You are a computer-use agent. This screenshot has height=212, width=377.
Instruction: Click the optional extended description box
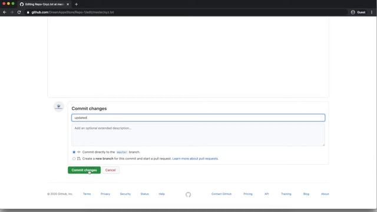[198, 135]
